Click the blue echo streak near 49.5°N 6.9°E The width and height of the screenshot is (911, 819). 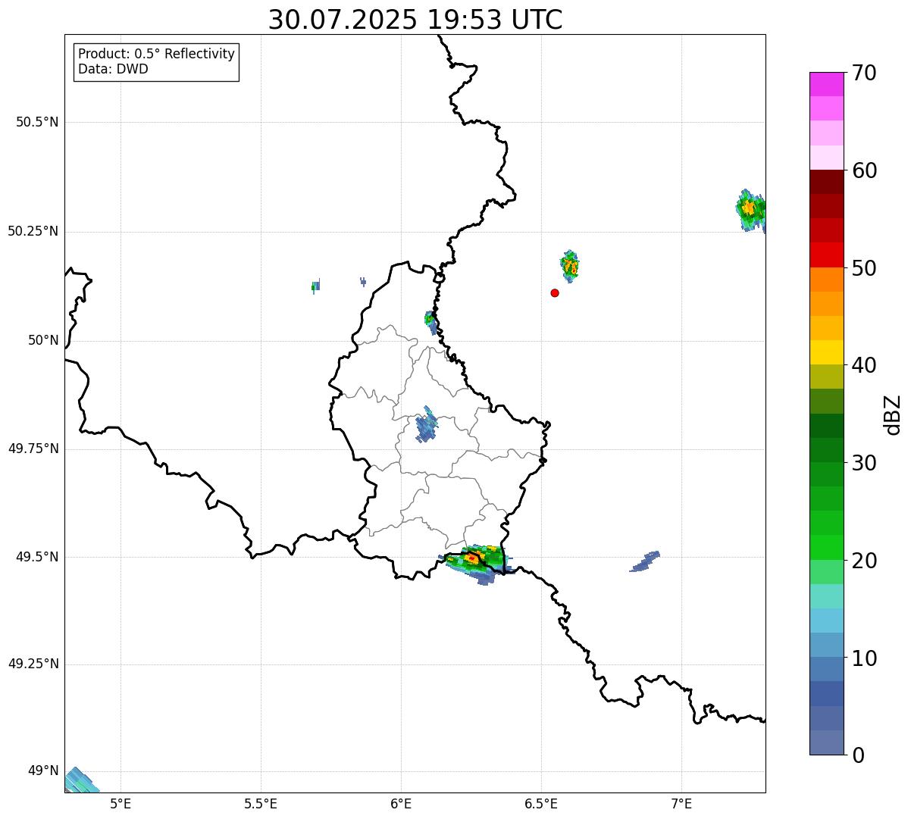pos(645,561)
